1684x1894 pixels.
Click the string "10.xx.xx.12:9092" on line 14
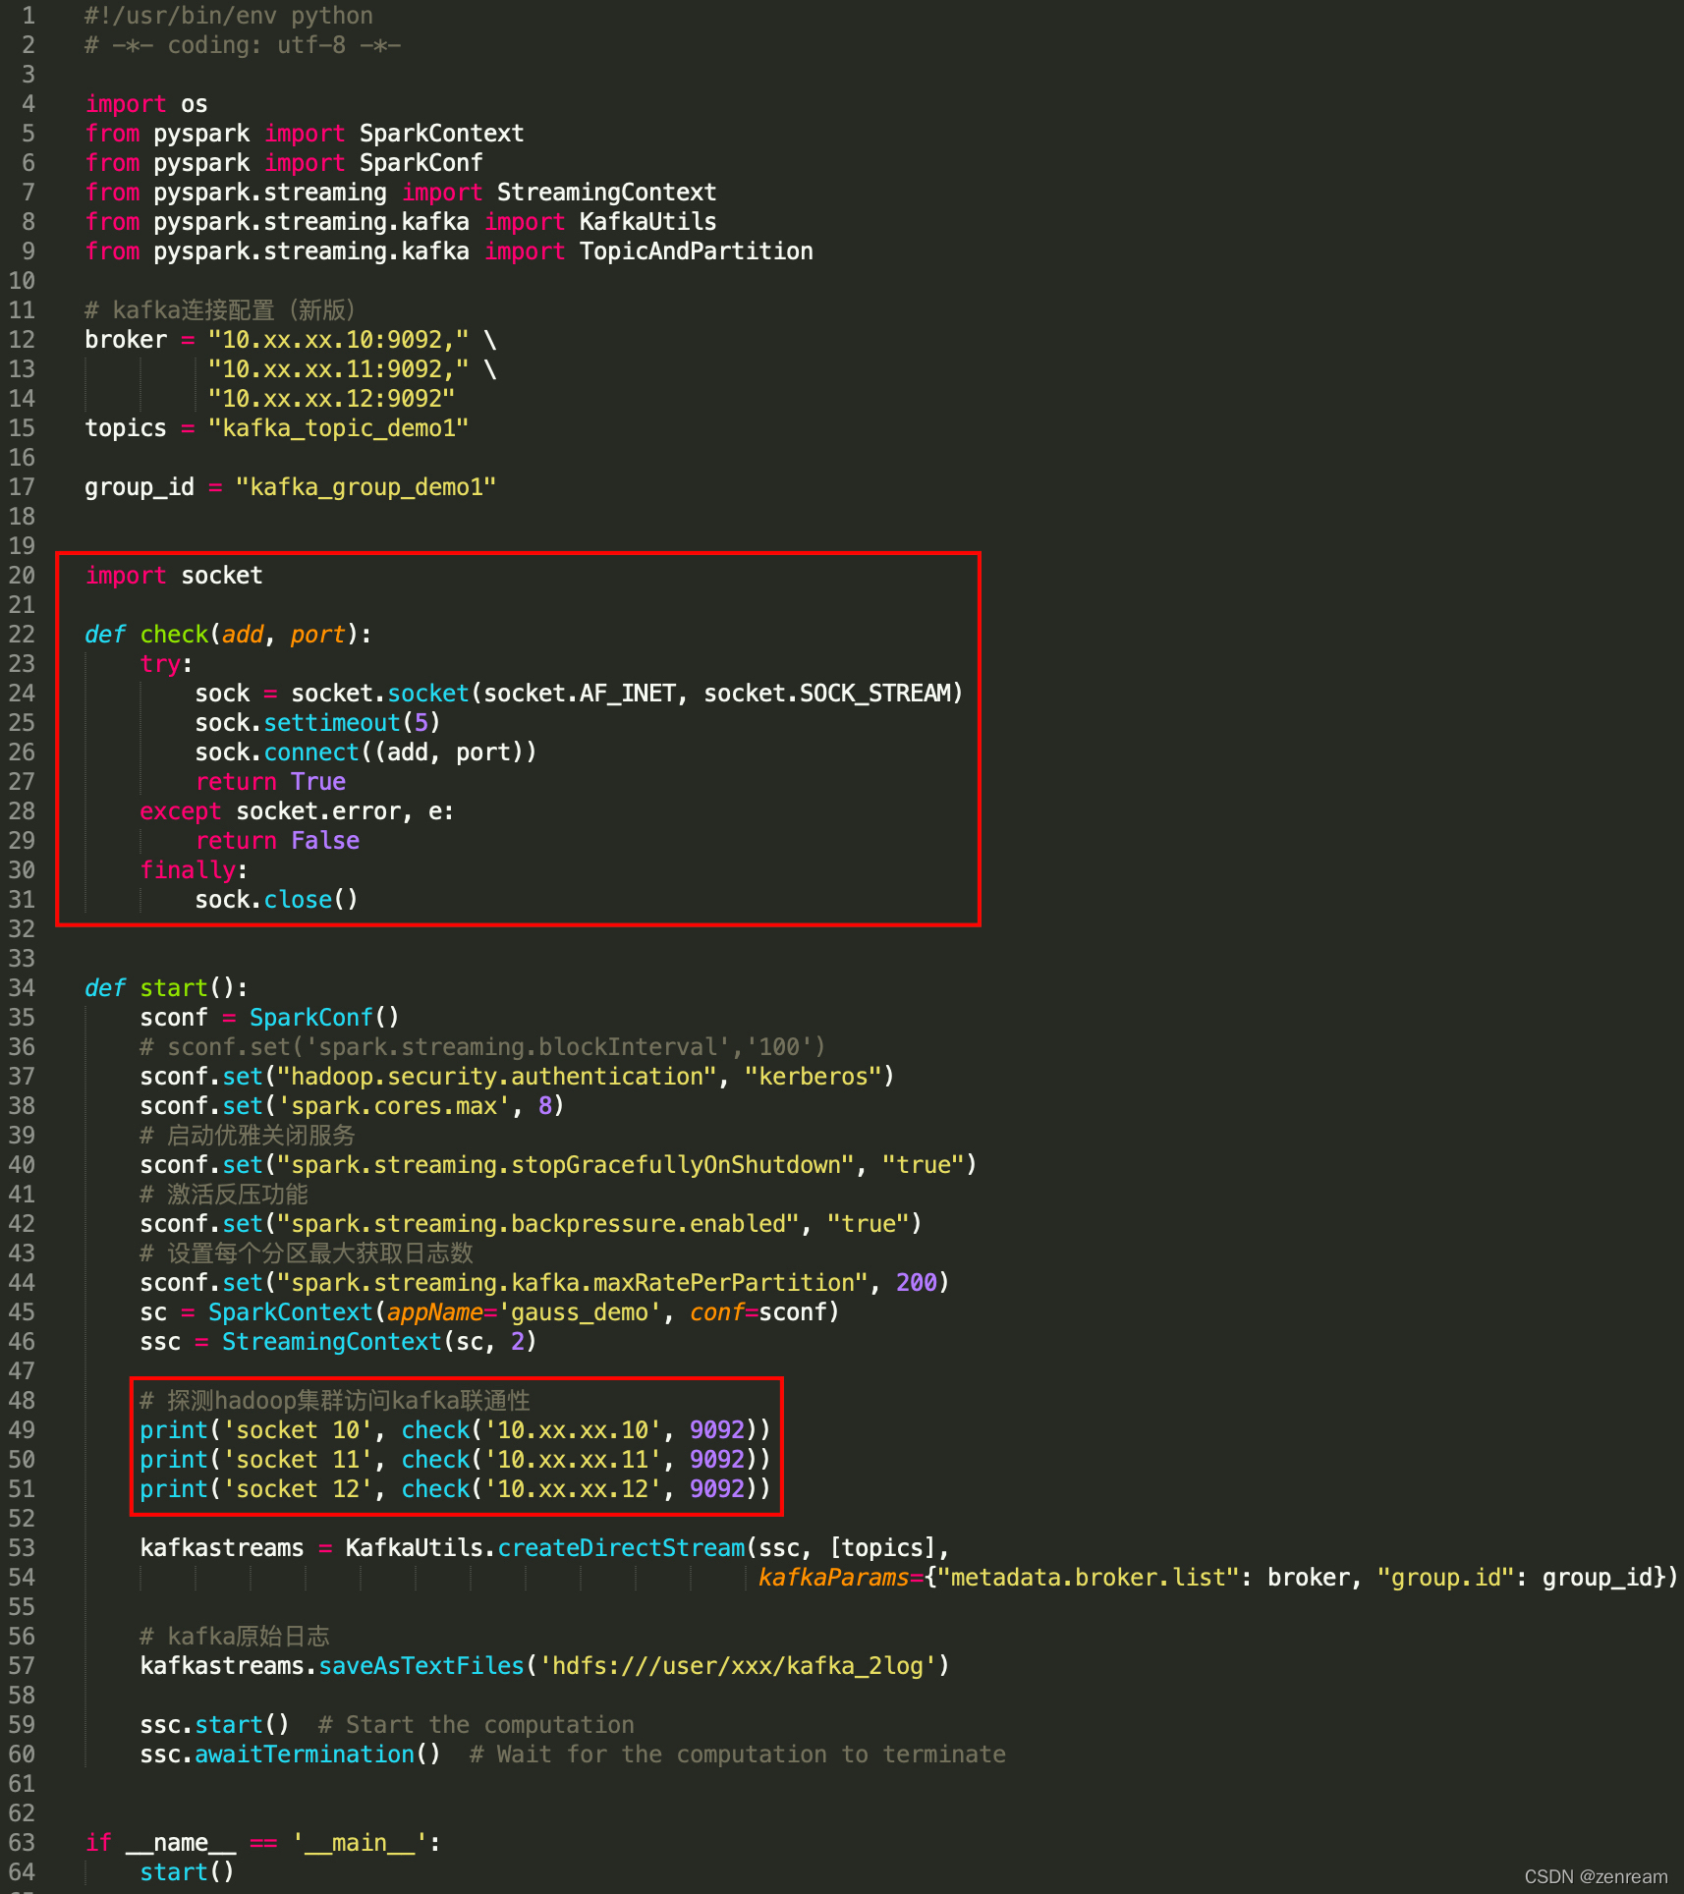331,399
